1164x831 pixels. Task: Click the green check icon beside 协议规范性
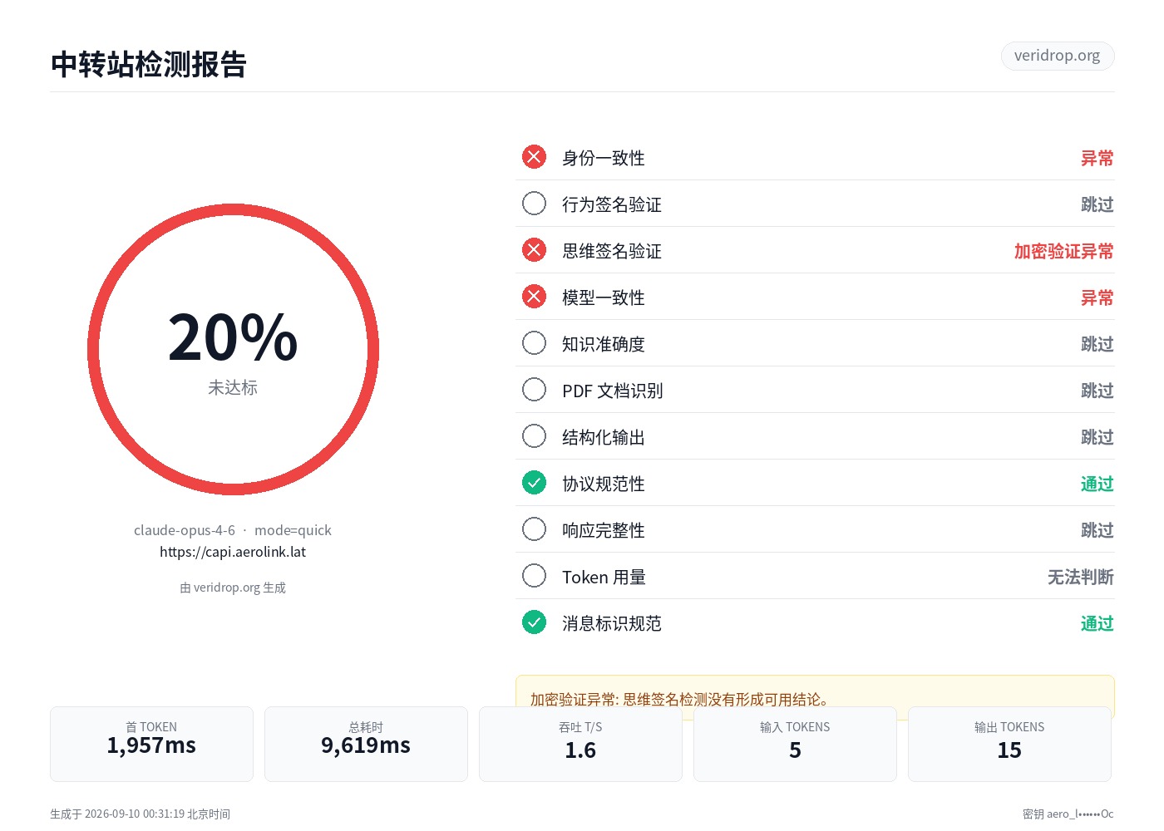pos(534,483)
